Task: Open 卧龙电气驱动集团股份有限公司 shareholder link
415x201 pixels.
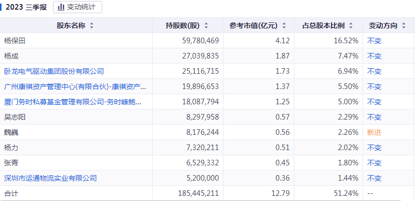Action: (54, 71)
